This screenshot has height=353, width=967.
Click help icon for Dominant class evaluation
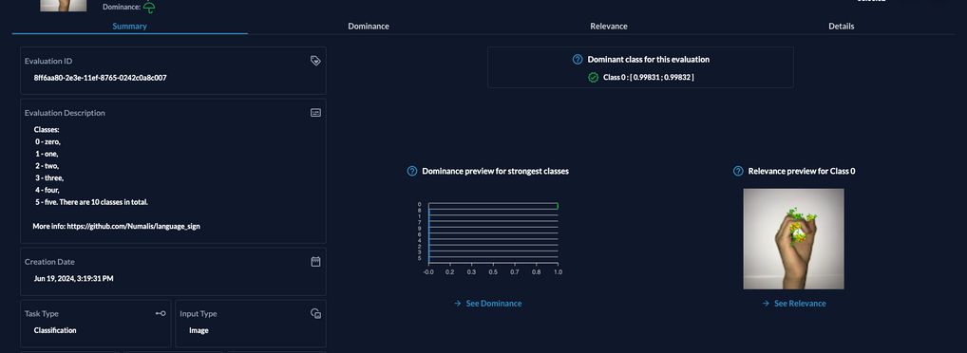tap(578, 59)
